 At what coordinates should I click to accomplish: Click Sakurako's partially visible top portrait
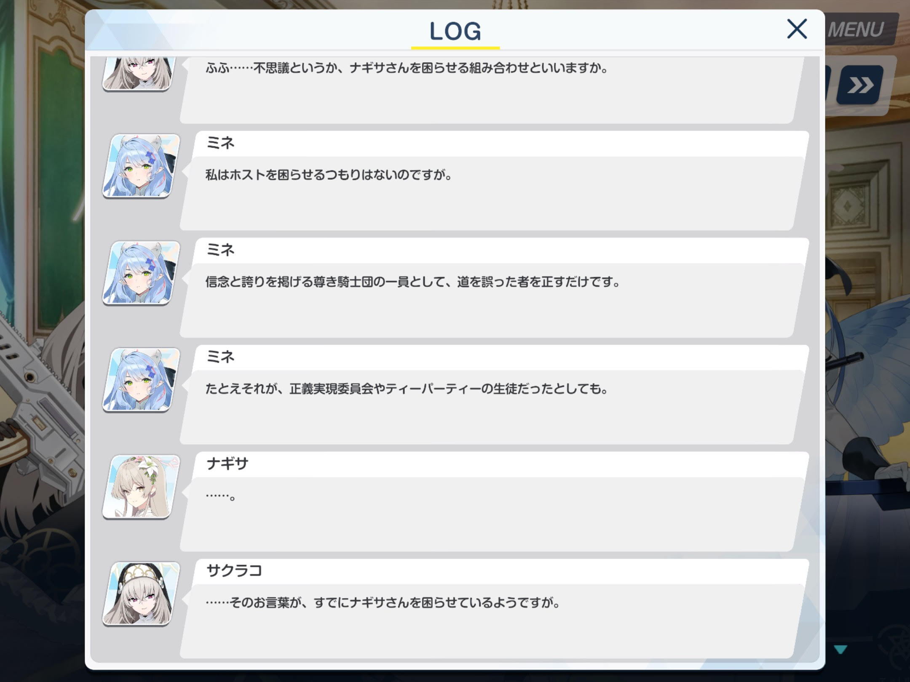(x=139, y=74)
